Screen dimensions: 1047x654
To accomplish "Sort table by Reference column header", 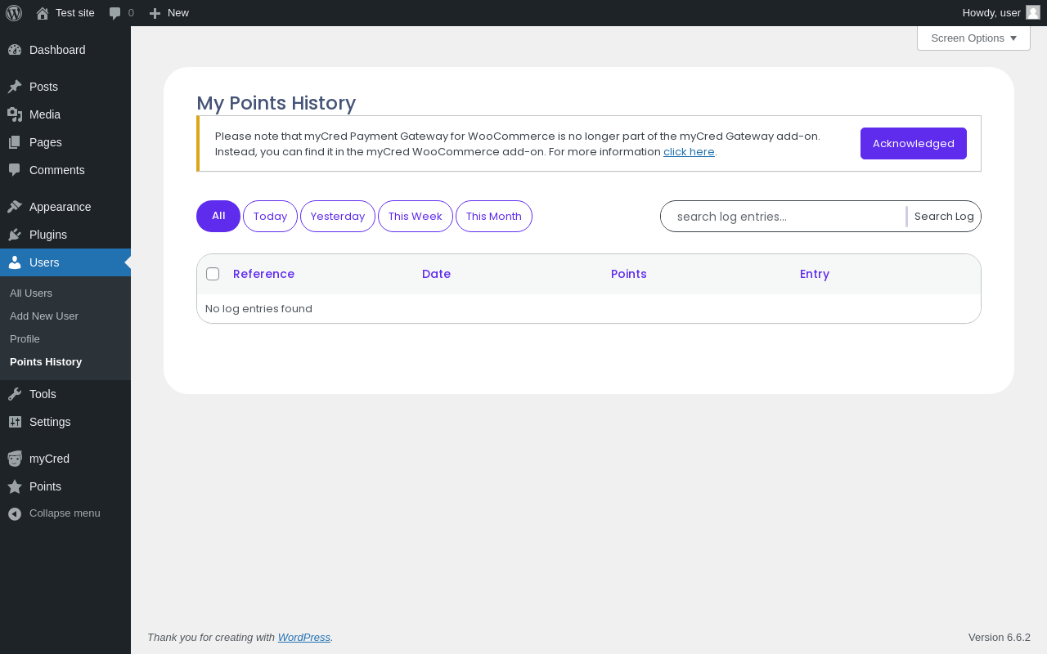I will coord(263,274).
